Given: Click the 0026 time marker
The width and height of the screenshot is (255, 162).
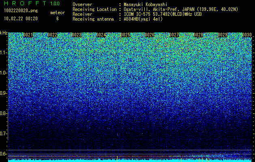Looking at the screenshot, I should [150, 35].
